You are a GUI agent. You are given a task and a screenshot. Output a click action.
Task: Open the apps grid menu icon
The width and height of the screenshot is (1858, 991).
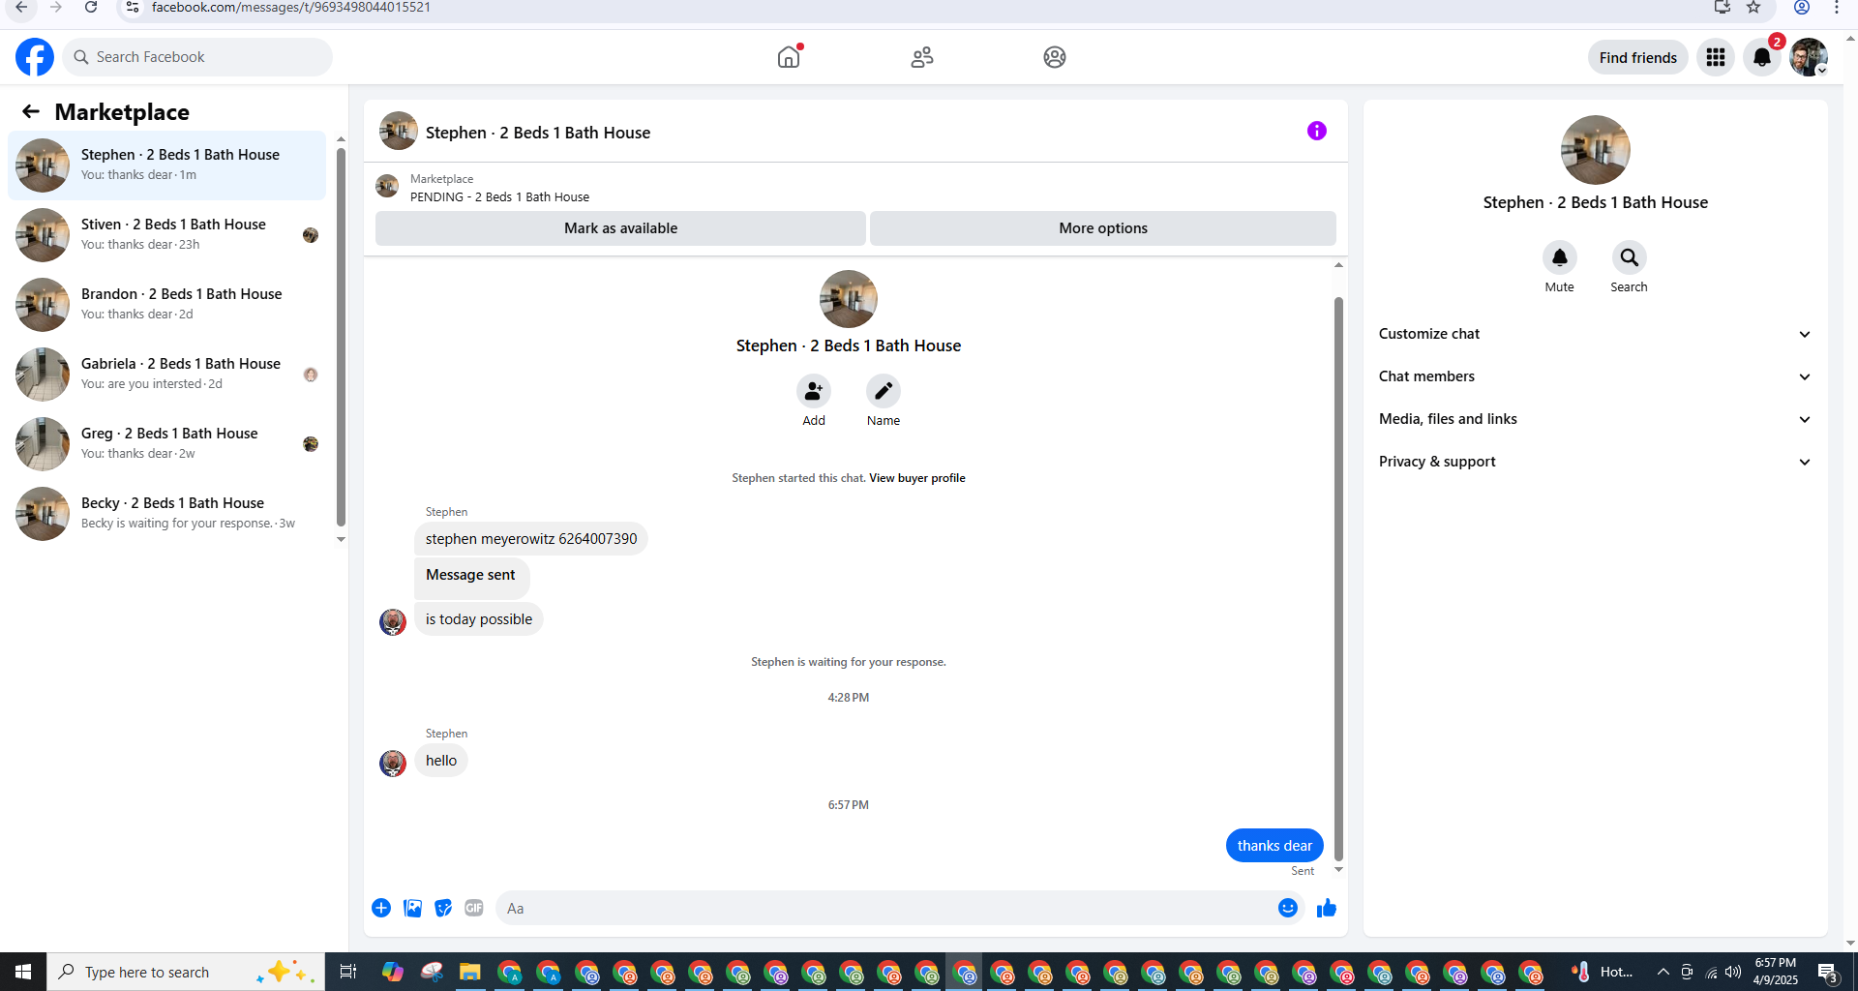tap(1716, 57)
